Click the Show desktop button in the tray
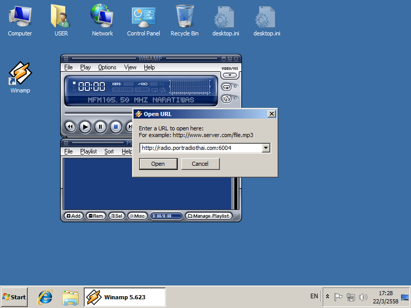The image size is (411, 308). point(405,297)
